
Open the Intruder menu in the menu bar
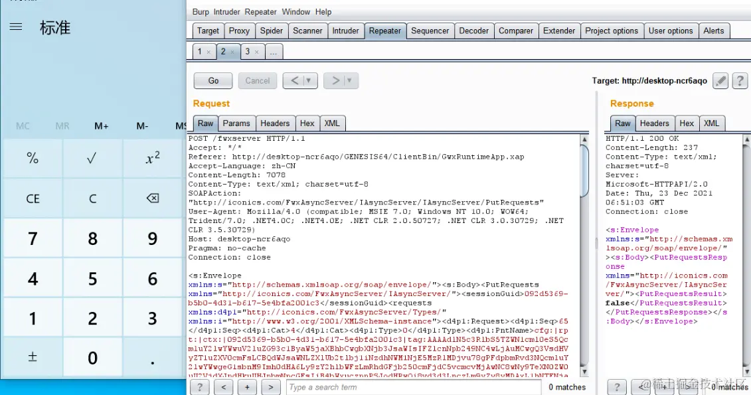227,12
